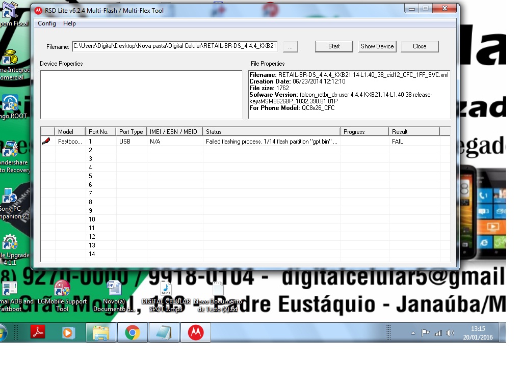Open the File Explorer taskbar icon
522x391 pixels.
click(x=101, y=332)
